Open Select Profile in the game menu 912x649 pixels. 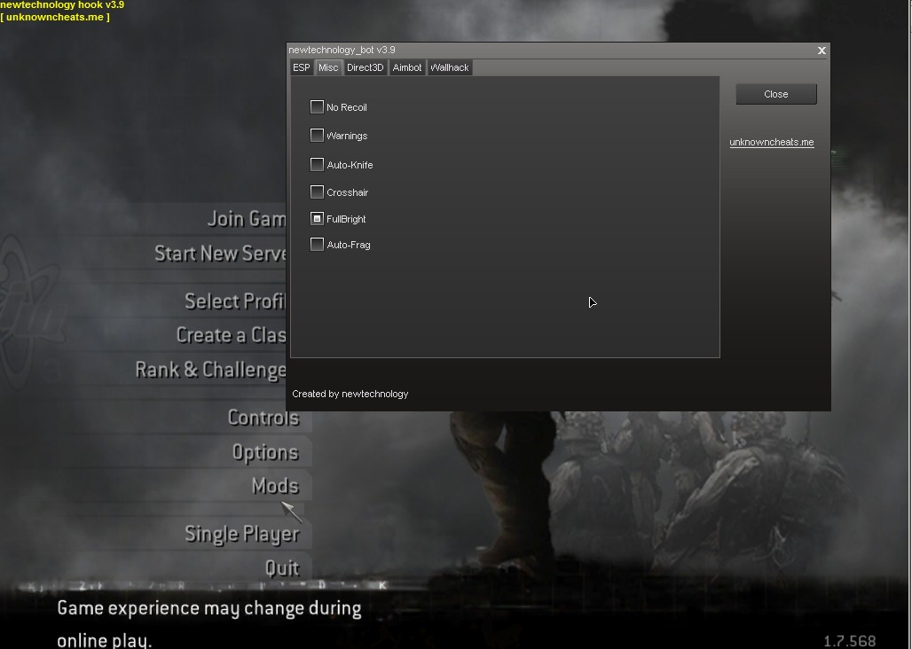[236, 301]
